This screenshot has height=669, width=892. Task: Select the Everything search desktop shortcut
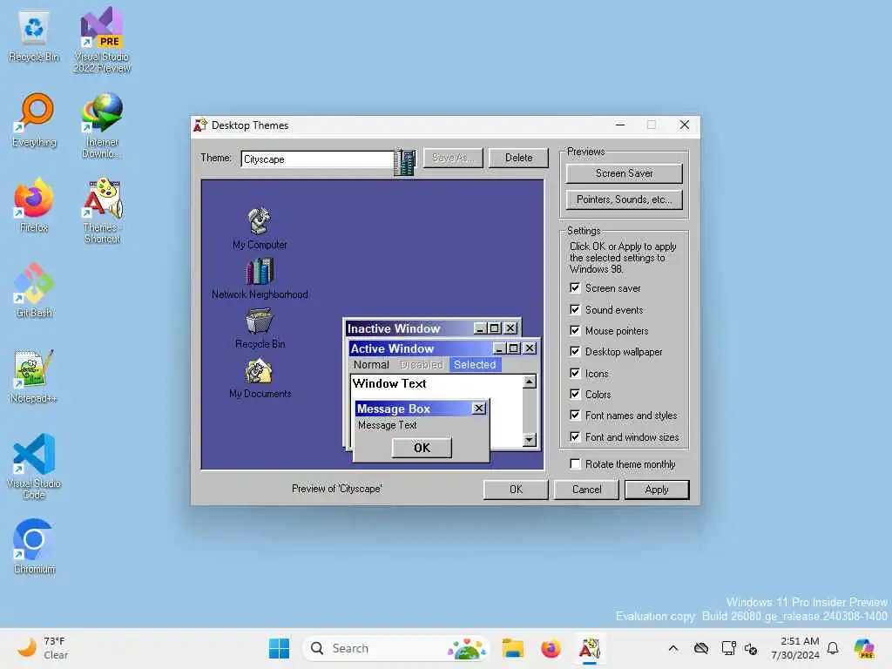point(34,120)
